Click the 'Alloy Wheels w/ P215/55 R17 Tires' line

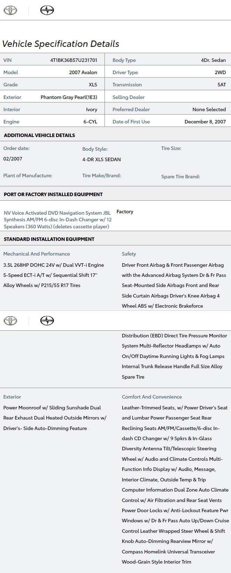42,285
